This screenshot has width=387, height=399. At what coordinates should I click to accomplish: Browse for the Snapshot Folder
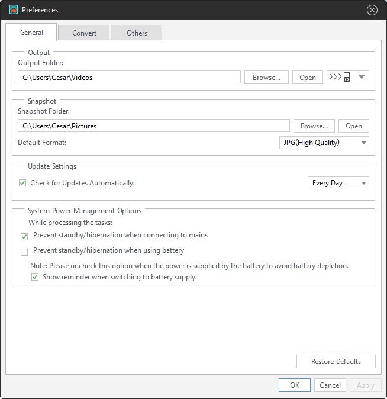314,126
